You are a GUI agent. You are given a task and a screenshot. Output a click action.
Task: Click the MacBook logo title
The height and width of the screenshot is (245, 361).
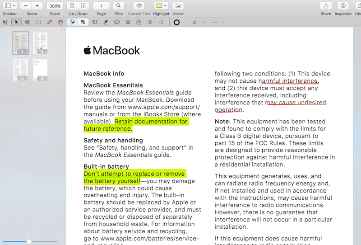click(111, 50)
